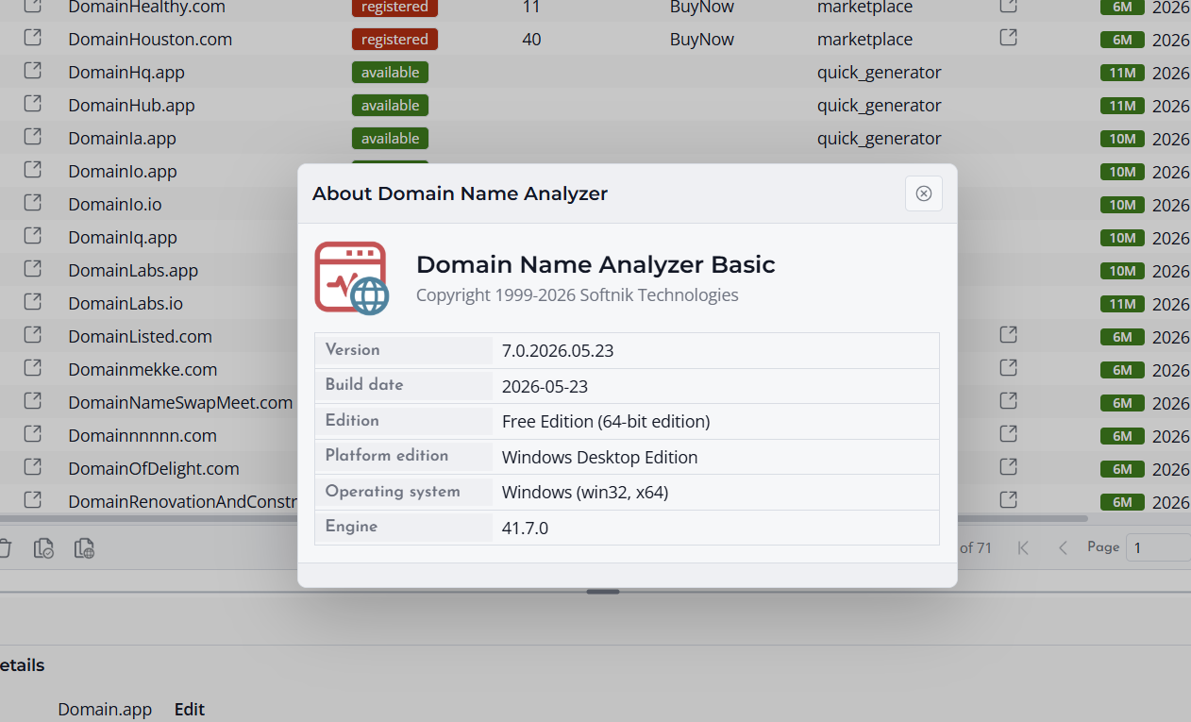
Task: Select the DomainIa.app domain name
Action: click(x=122, y=138)
